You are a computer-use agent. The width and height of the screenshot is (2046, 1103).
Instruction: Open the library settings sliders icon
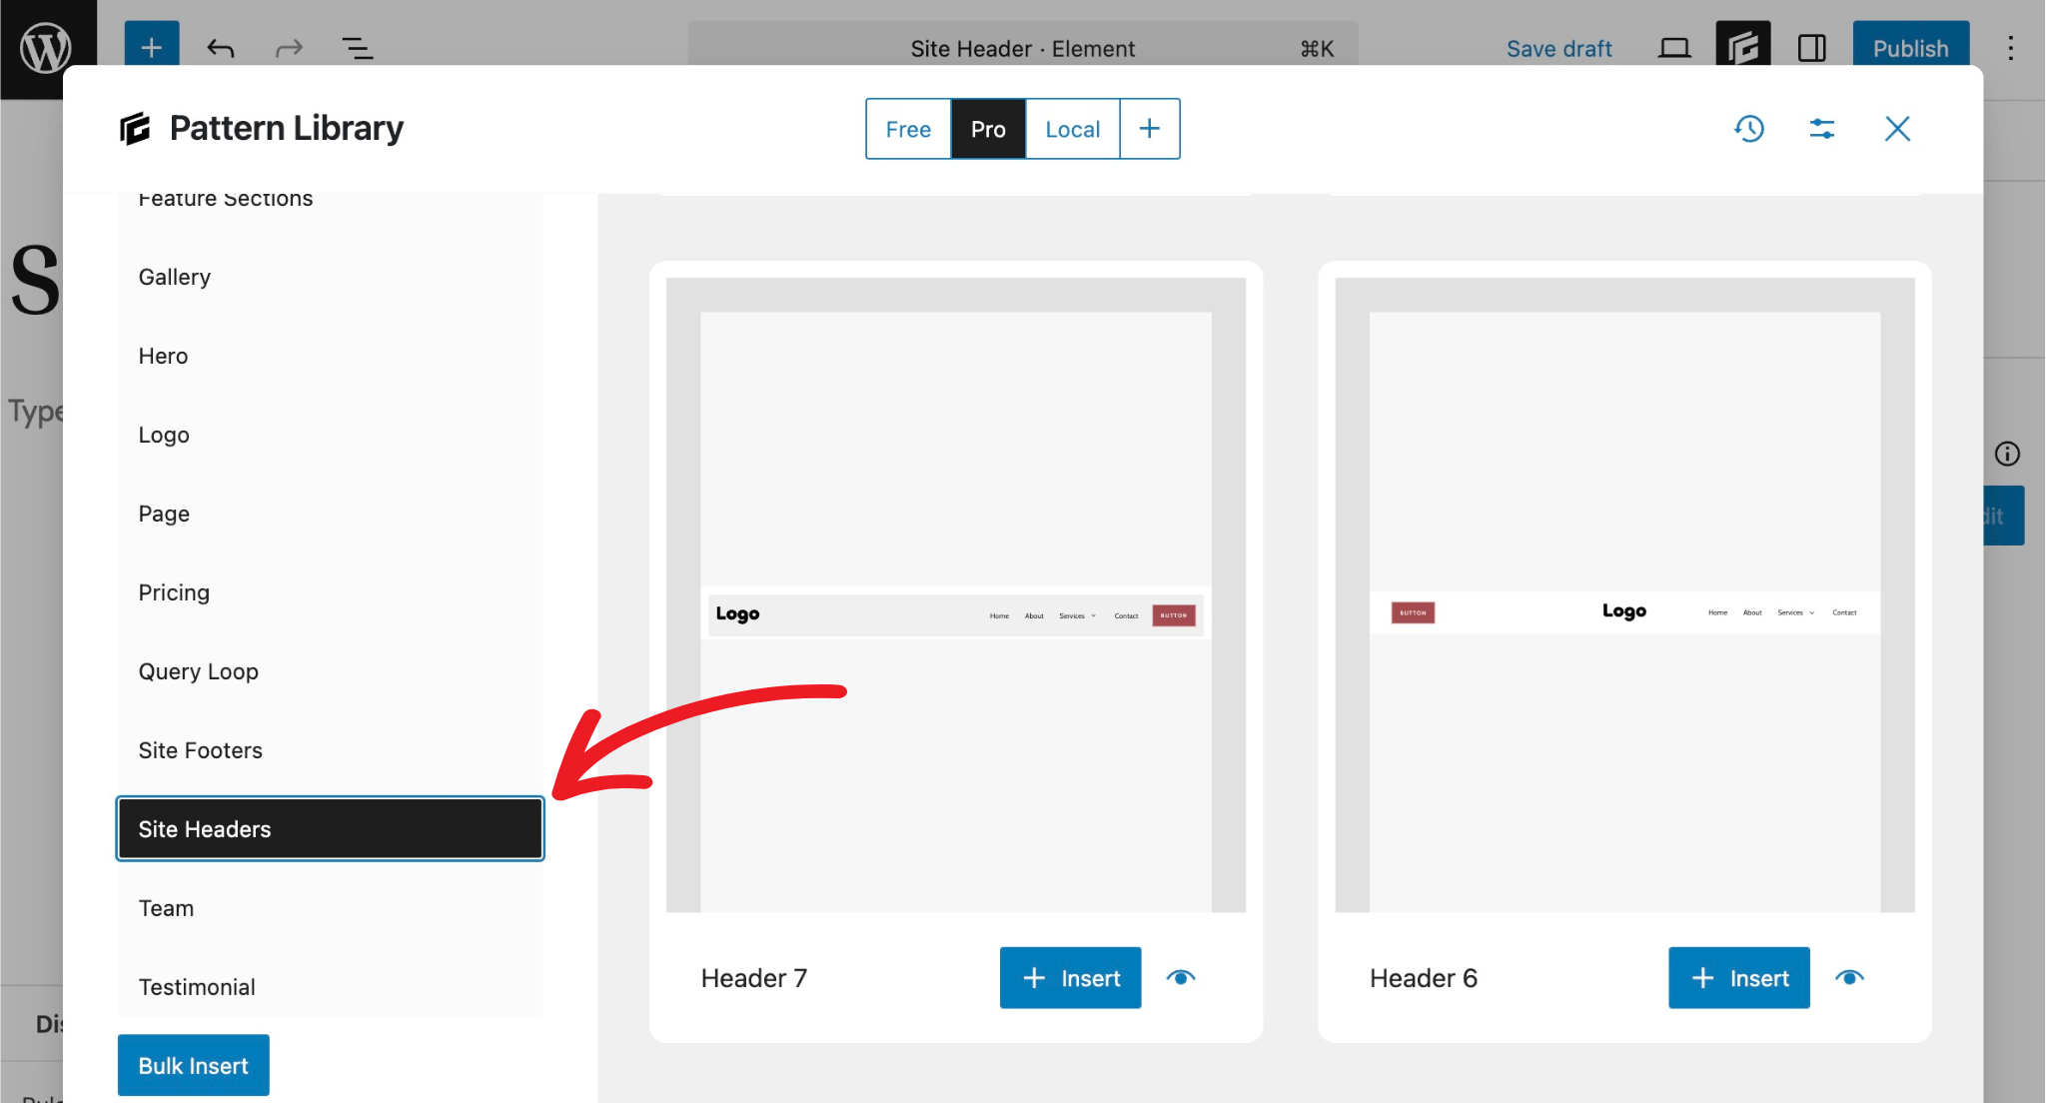click(x=1821, y=129)
